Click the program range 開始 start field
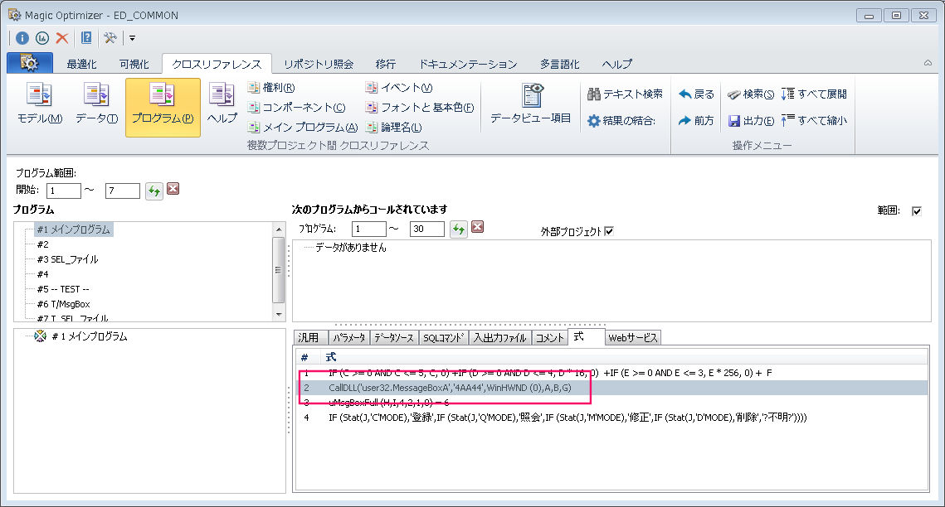The image size is (945, 507). [x=63, y=191]
